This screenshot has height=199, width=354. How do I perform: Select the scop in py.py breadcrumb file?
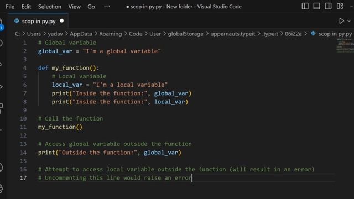pos(335,34)
